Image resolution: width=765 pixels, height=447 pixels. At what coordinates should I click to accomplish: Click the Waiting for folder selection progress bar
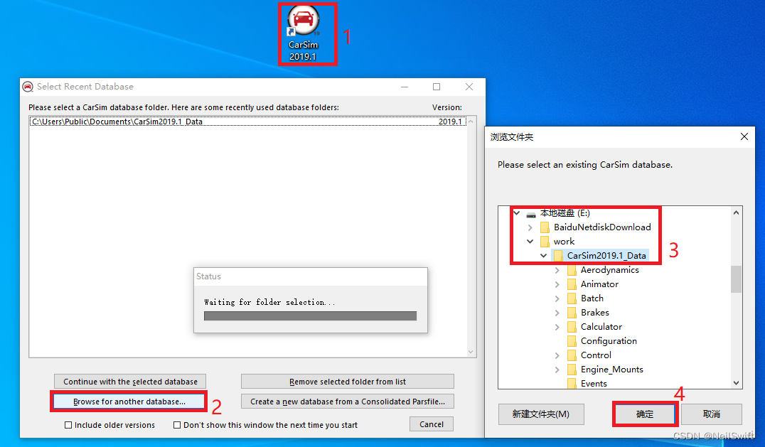click(310, 316)
